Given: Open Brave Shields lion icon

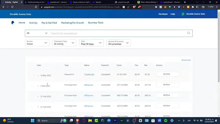Looking at the screenshot, I should pyautogui.click(x=134, y=7).
